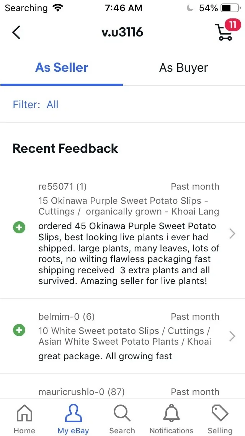Open the Filter: All dropdown
Viewport: 245px width, 436px height.
coord(36,105)
